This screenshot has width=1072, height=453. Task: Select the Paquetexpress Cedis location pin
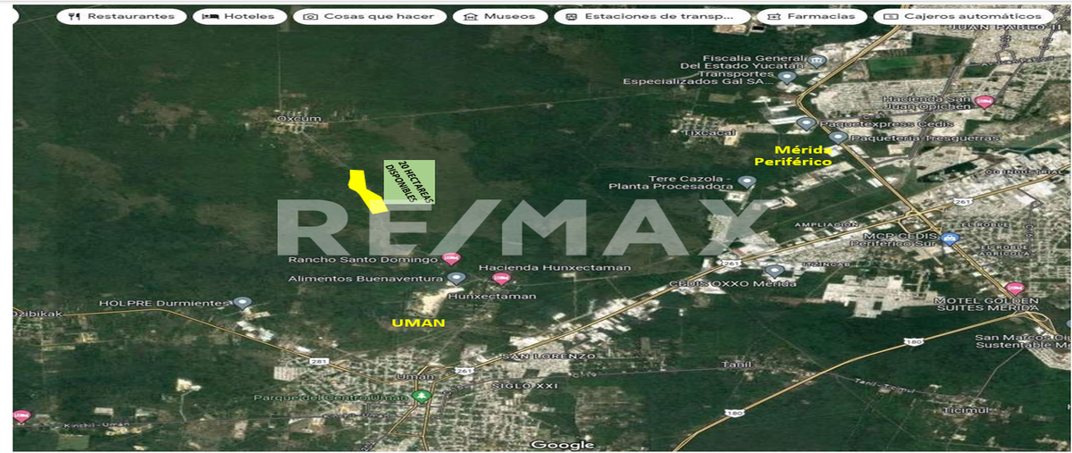[x=805, y=123]
